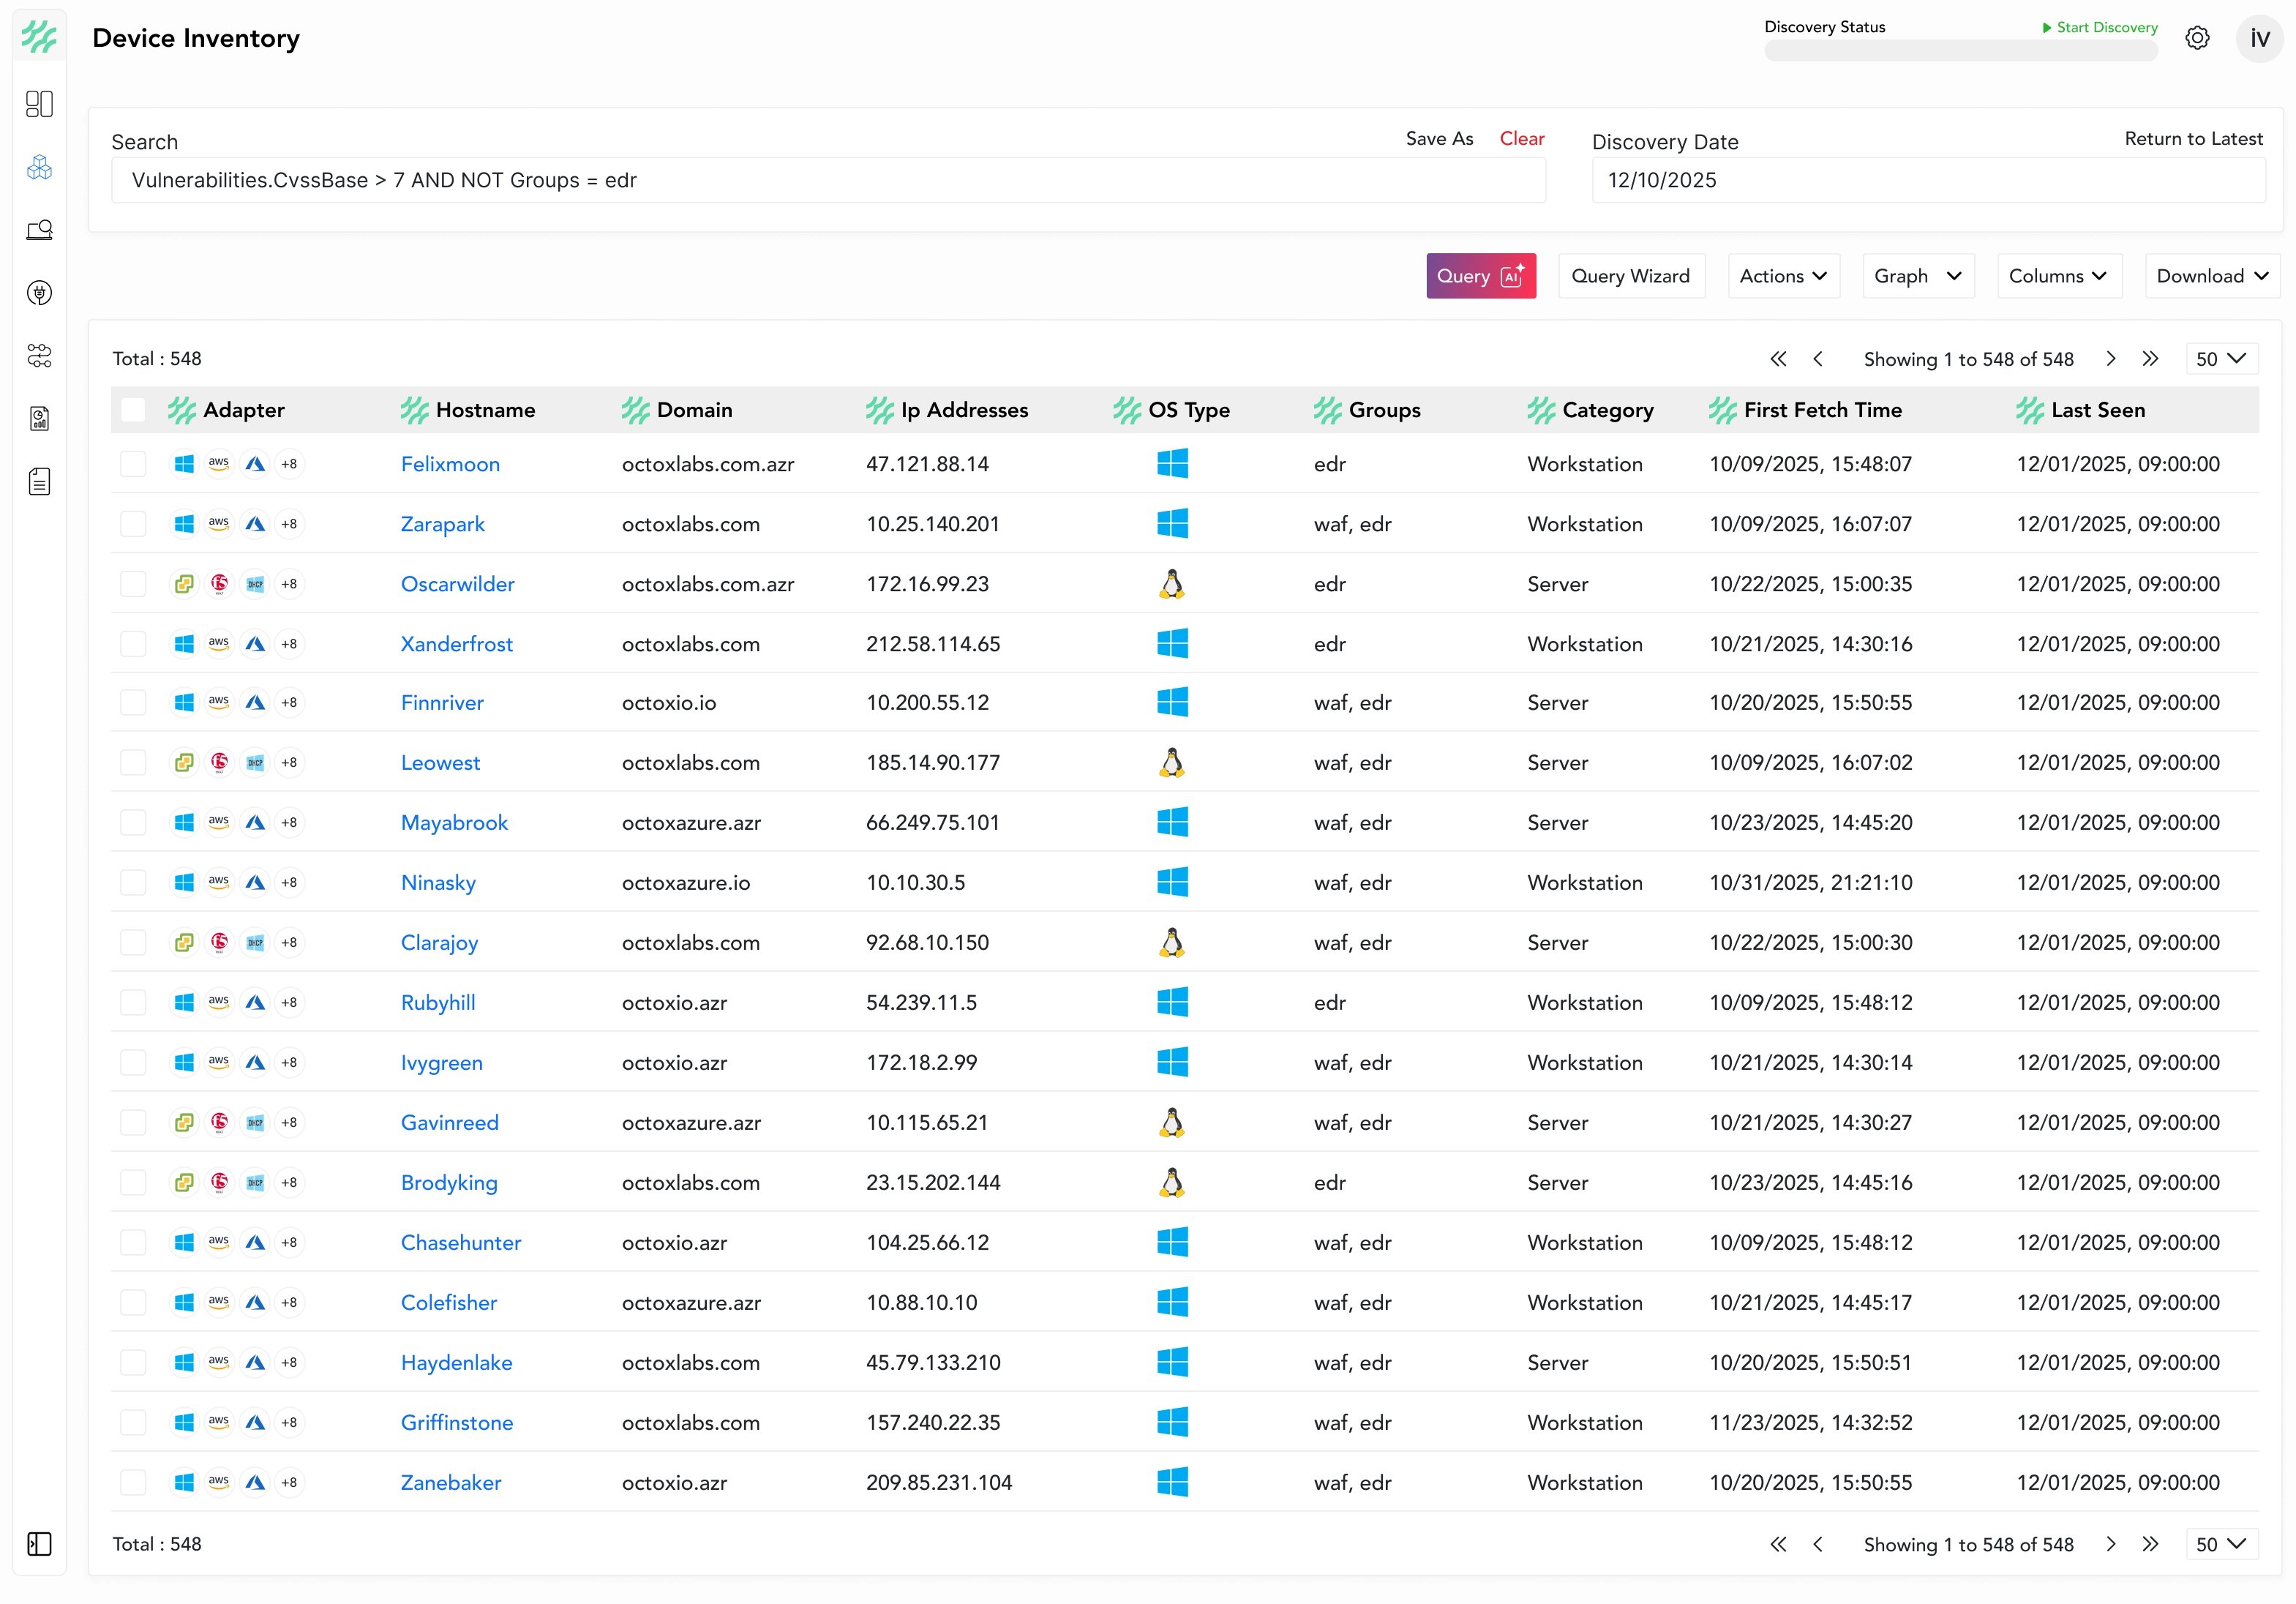The height and width of the screenshot is (1604, 2296).
Task: Open bottom page-size 50 dropdown
Action: click(2221, 1544)
